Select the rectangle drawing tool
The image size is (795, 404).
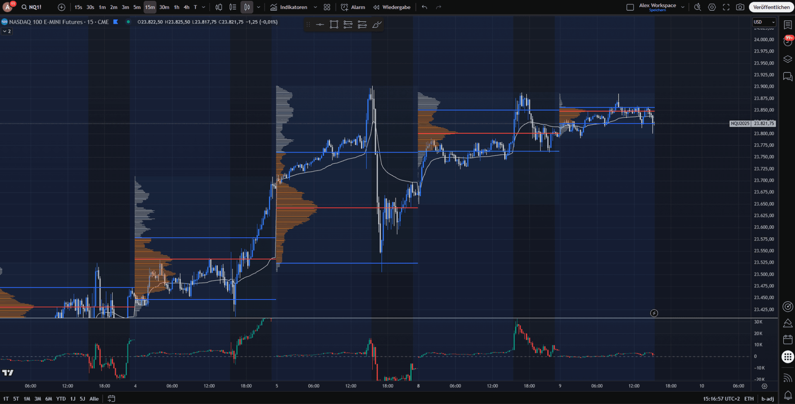point(334,24)
